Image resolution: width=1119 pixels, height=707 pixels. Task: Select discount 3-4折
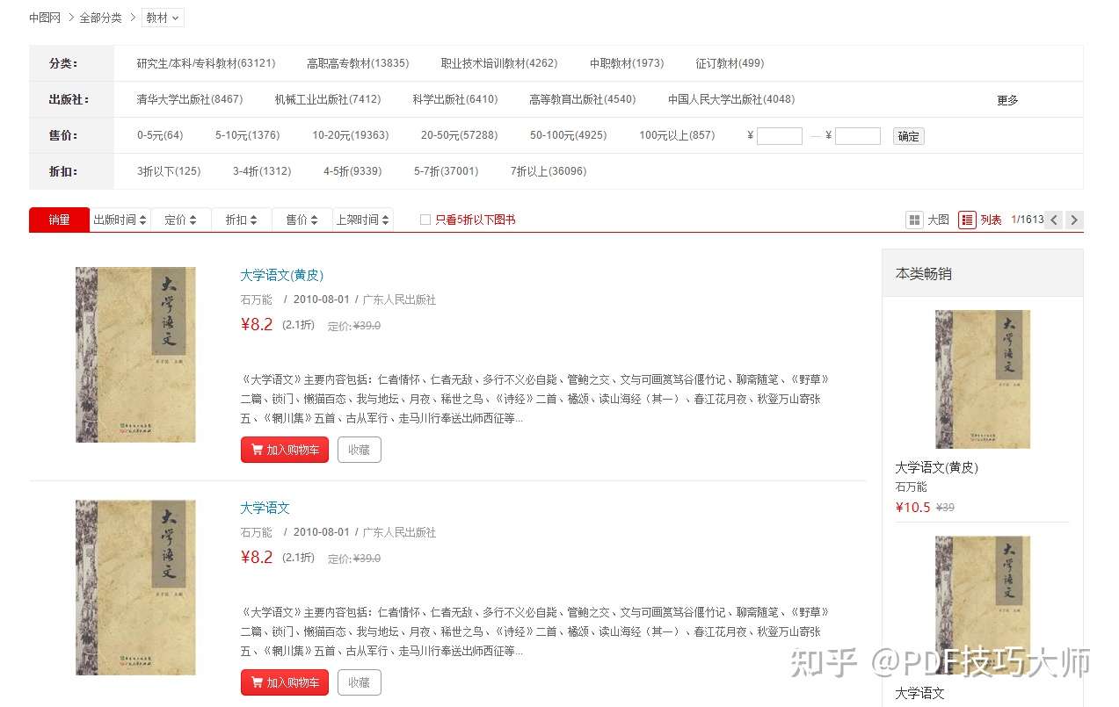[x=262, y=171]
